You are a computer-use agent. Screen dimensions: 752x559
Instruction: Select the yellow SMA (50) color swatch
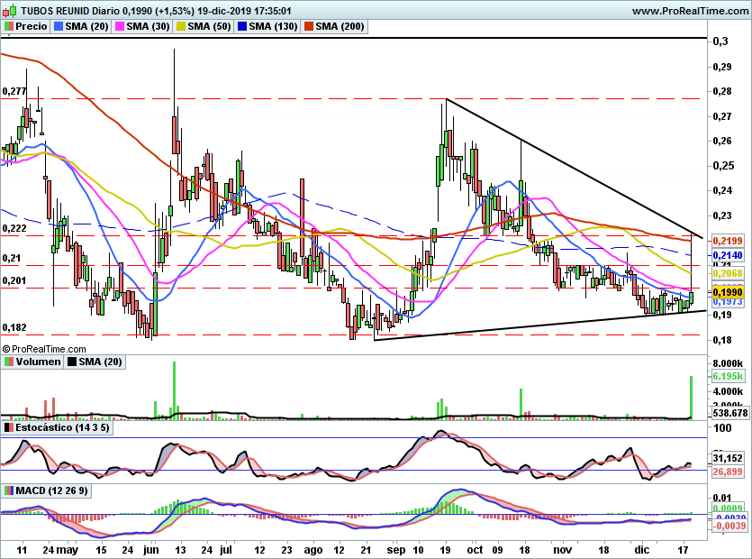181,27
